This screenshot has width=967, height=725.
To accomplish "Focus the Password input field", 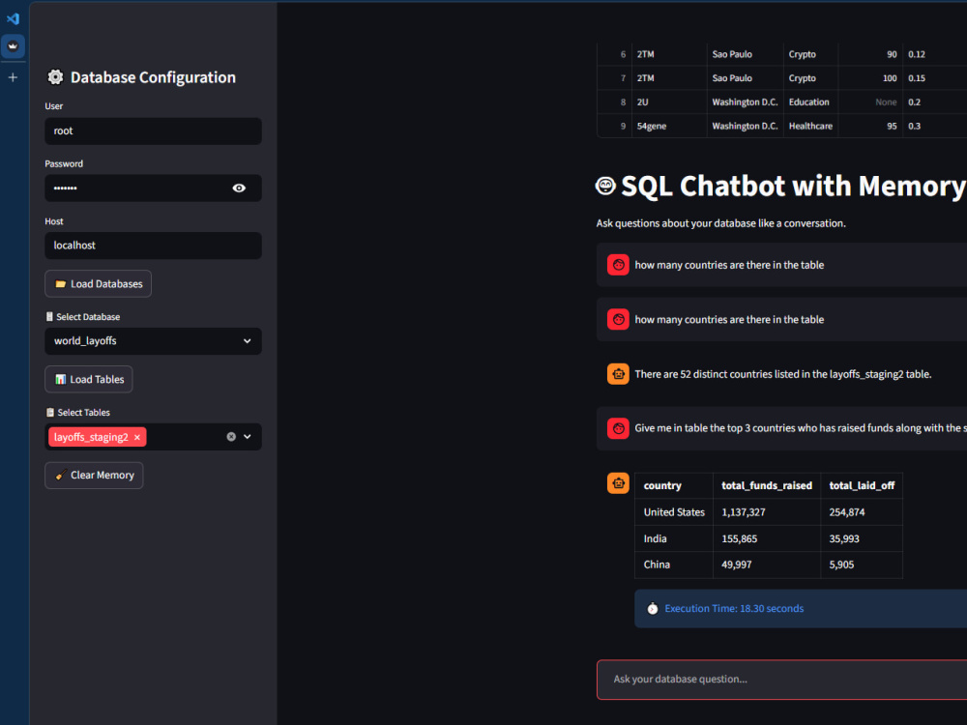I will click(153, 188).
